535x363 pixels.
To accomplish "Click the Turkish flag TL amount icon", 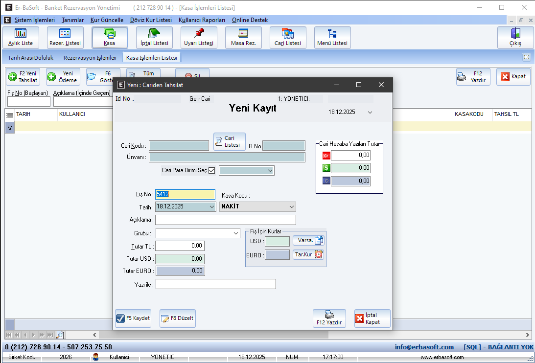I will (x=326, y=156).
